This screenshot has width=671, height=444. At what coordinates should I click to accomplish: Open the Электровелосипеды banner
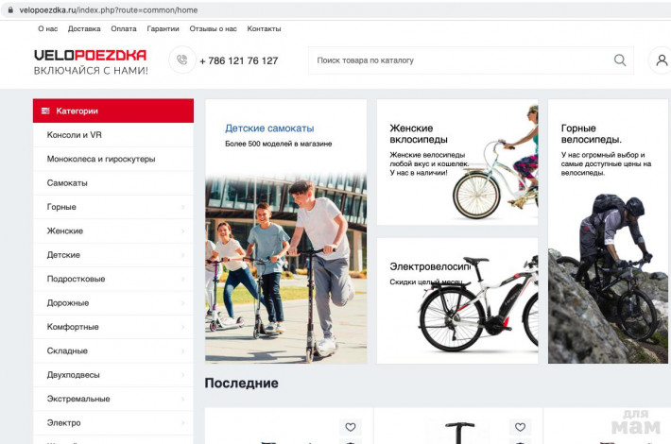coord(456,300)
